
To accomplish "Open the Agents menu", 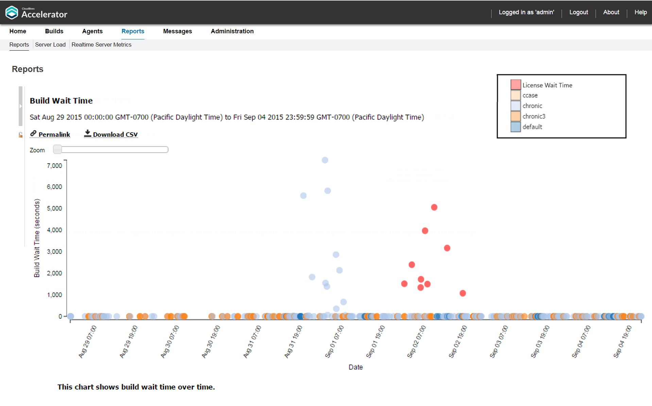I will click(92, 31).
